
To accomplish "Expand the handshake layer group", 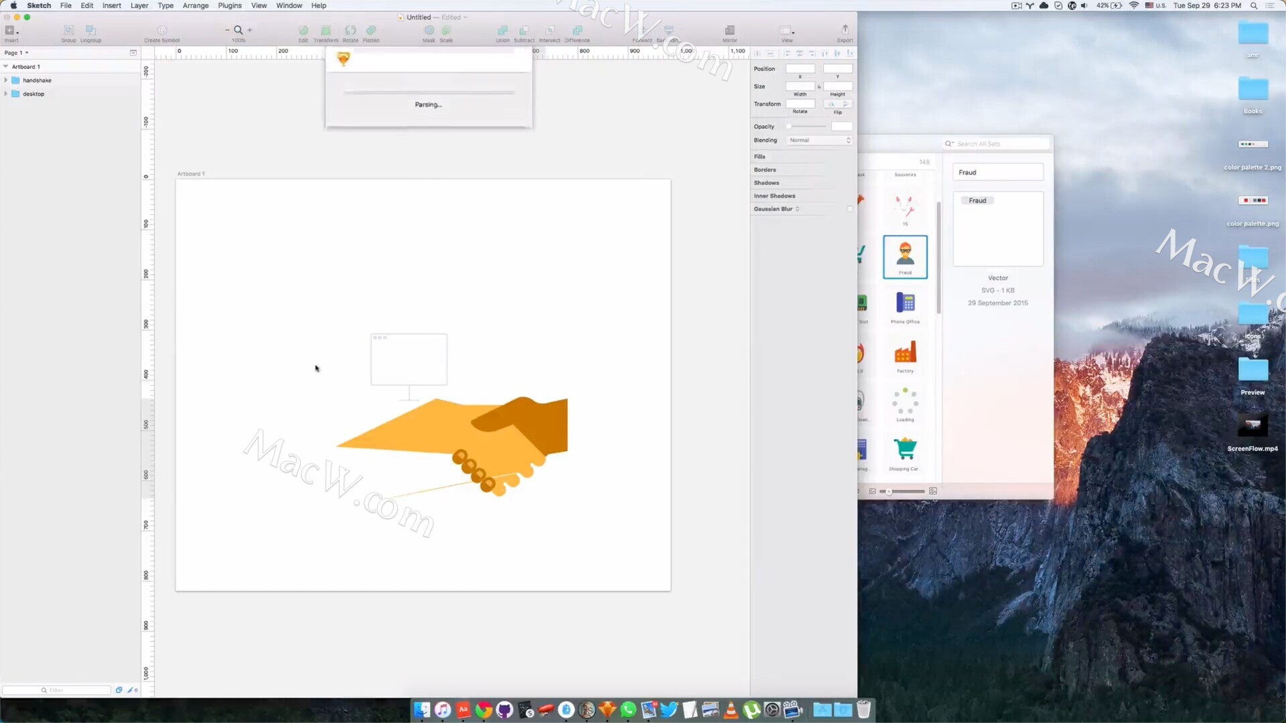I will point(6,80).
